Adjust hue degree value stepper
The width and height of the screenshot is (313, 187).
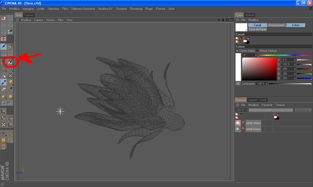(256, 55)
